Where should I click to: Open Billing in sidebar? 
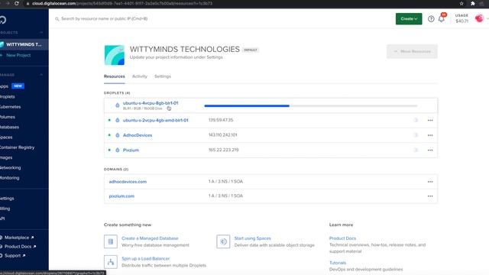(5, 209)
